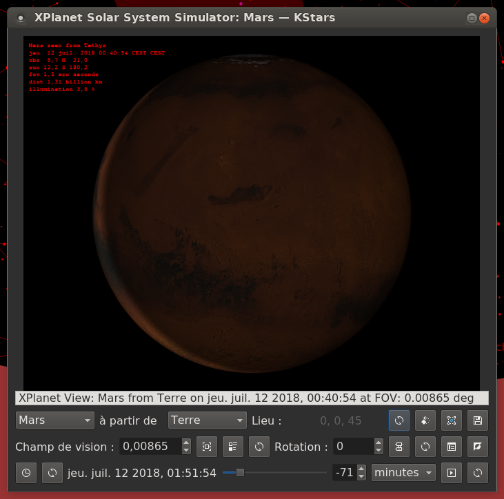Increase the Champ de vision value
The height and width of the screenshot is (499, 504).
point(185,442)
